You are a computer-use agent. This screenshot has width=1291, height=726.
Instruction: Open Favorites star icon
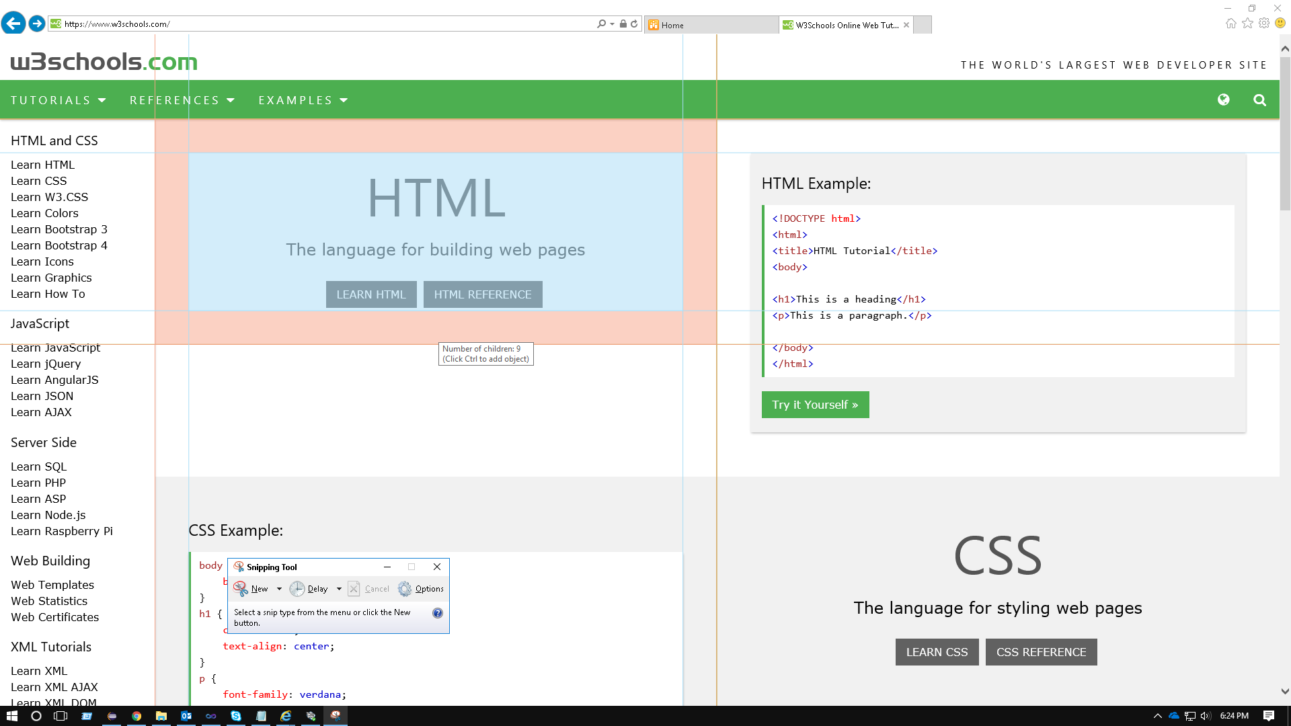tap(1247, 24)
